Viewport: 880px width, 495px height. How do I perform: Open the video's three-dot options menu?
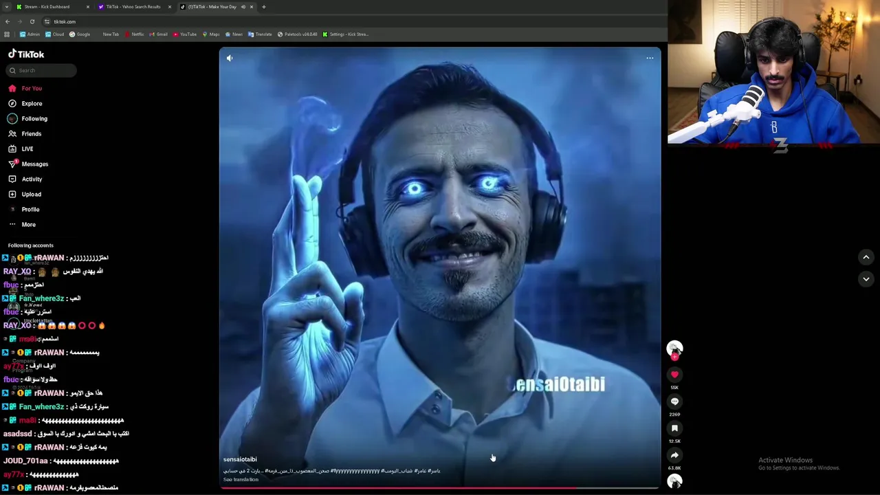650,58
